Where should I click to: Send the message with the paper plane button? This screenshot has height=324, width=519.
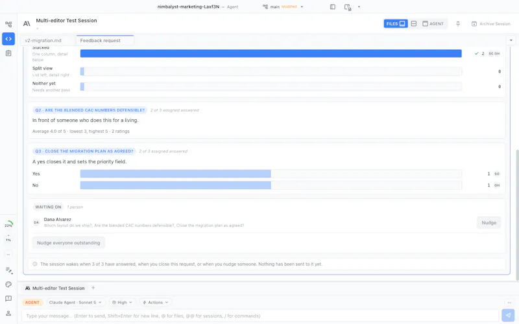click(508, 316)
